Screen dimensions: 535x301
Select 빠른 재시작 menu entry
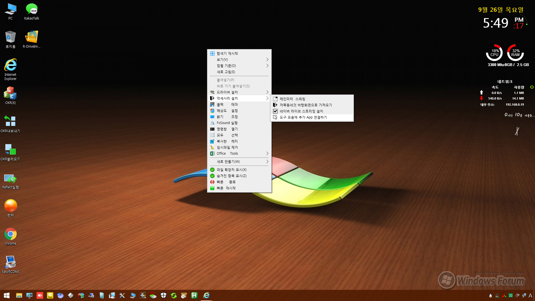239,188
